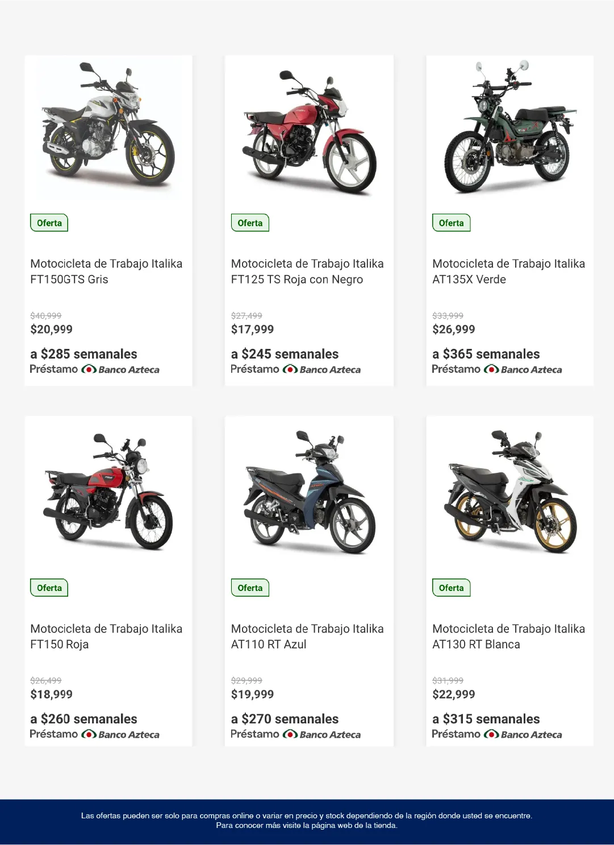The height and width of the screenshot is (845, 614).
Task: View the AT110 RT Azul motorcycle photo
Action: [x=310, y=493]
